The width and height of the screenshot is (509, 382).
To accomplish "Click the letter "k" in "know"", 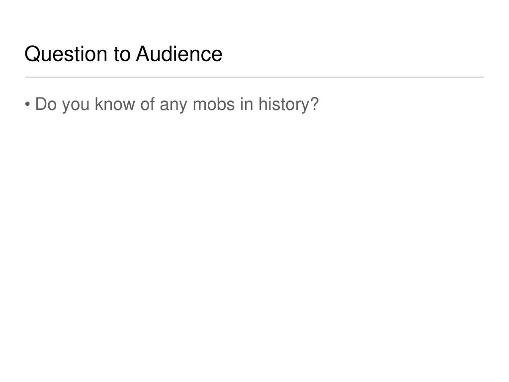I will 99,104.
